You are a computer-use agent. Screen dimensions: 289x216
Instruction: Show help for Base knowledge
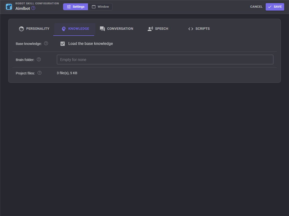(x=46, y=43)
